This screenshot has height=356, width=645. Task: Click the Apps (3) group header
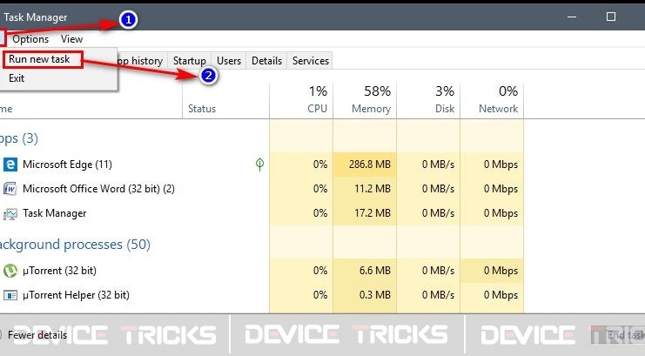(x=19, y=138)
